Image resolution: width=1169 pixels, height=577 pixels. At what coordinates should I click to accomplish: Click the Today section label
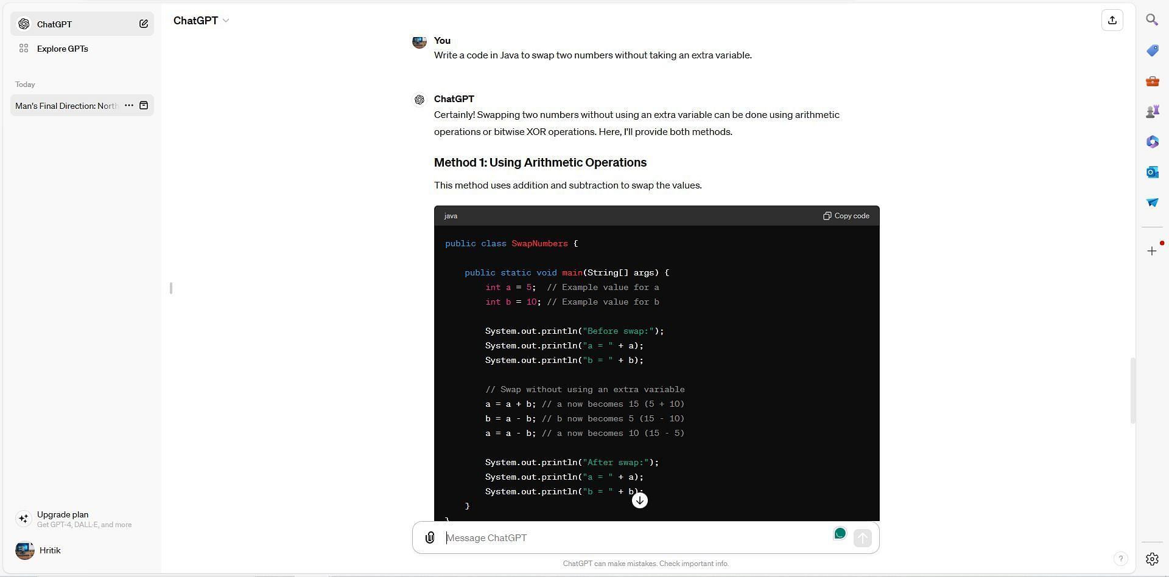point(25,85)
